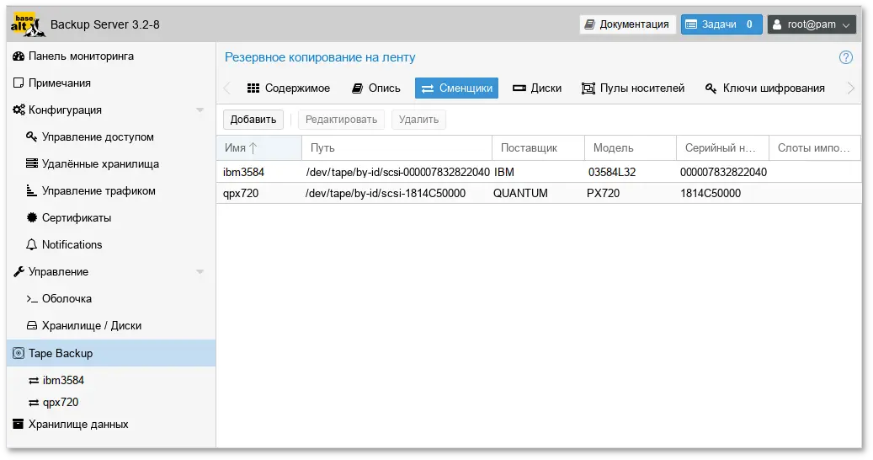
Task: Open qpx720 changer in sidebar tree
Action: point(61,403)
